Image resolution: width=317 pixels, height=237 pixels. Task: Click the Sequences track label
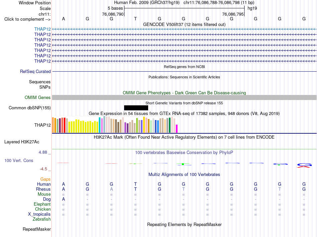click(40, 82)
